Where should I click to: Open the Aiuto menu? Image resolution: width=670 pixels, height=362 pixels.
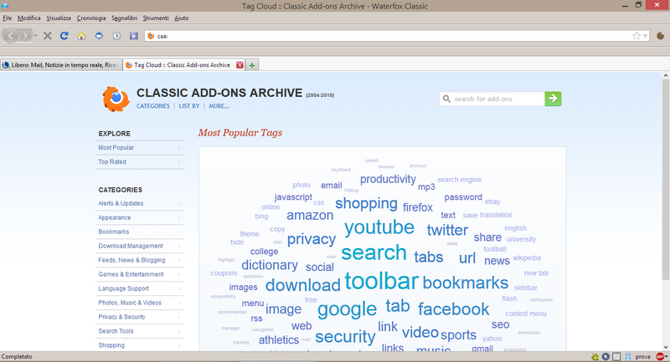pos(181,18)
